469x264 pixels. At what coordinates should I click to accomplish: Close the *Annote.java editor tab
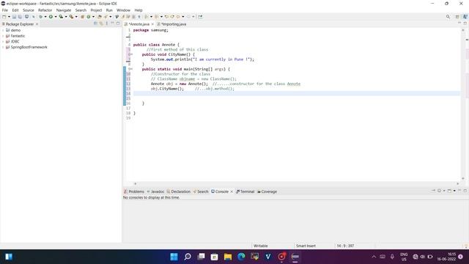152,24
